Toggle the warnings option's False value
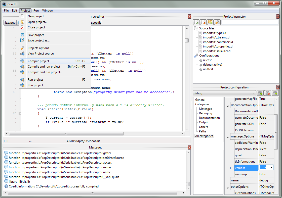Screen dimensions: 282x198 point(263,174)
